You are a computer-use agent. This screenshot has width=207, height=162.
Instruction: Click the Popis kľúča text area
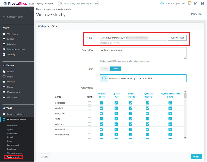point(143,53)
